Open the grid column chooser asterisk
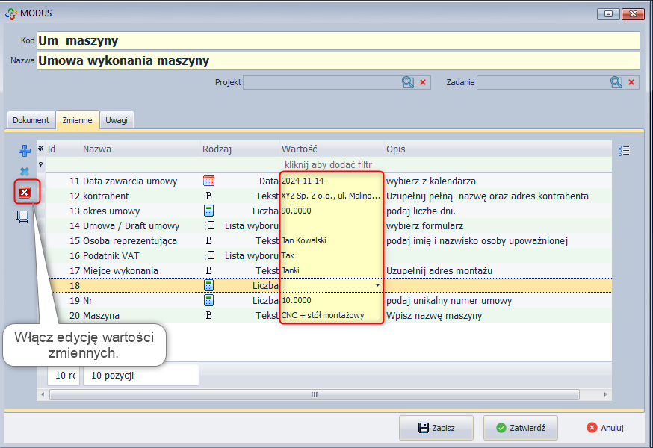 point(41,149)
